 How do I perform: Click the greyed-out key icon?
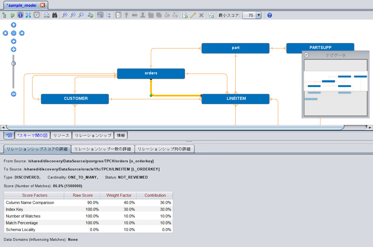coord(126,15)
